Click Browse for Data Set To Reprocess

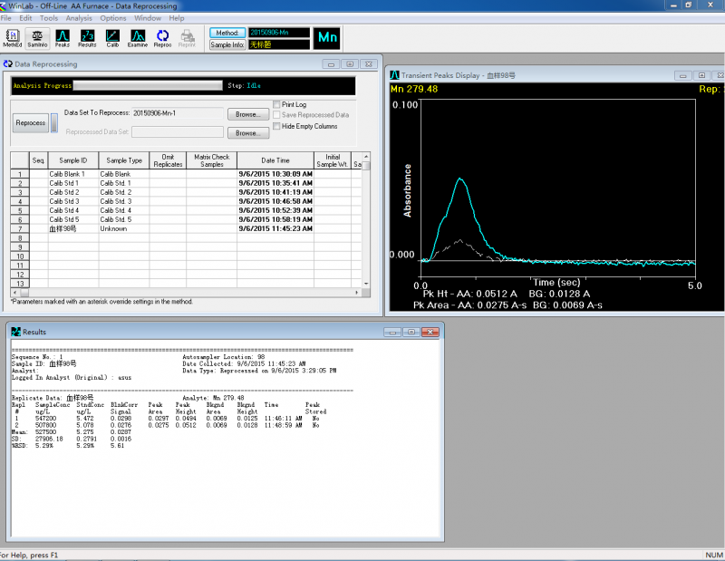coord(247,114)
